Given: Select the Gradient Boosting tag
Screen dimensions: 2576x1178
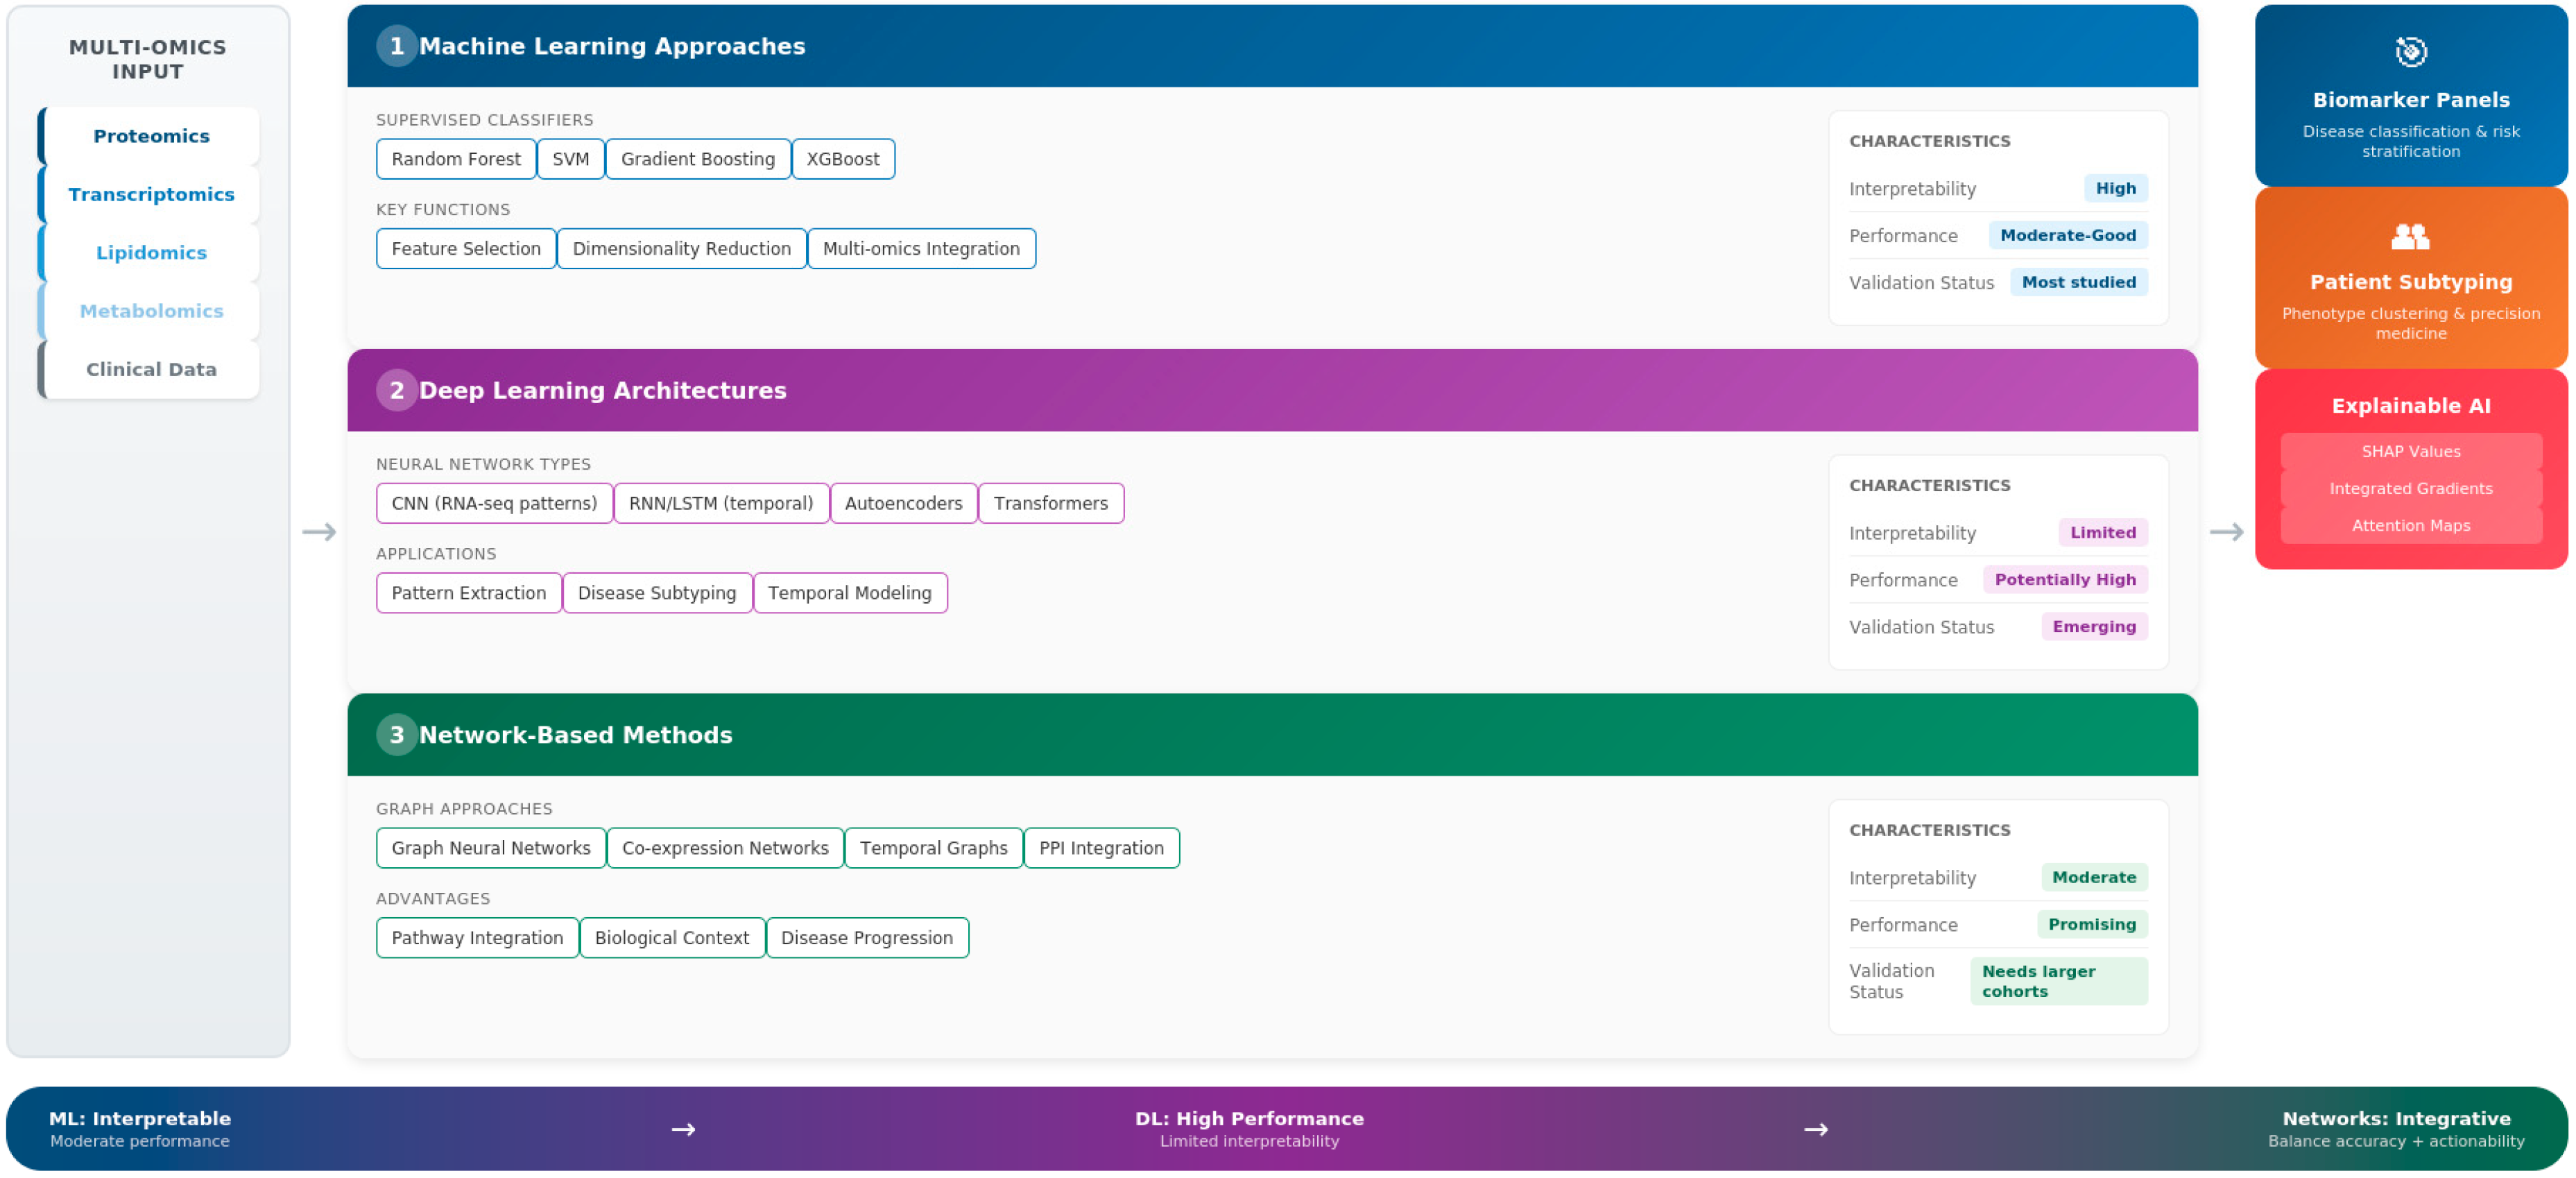Looking at the screenshot, I should (698, 159).
